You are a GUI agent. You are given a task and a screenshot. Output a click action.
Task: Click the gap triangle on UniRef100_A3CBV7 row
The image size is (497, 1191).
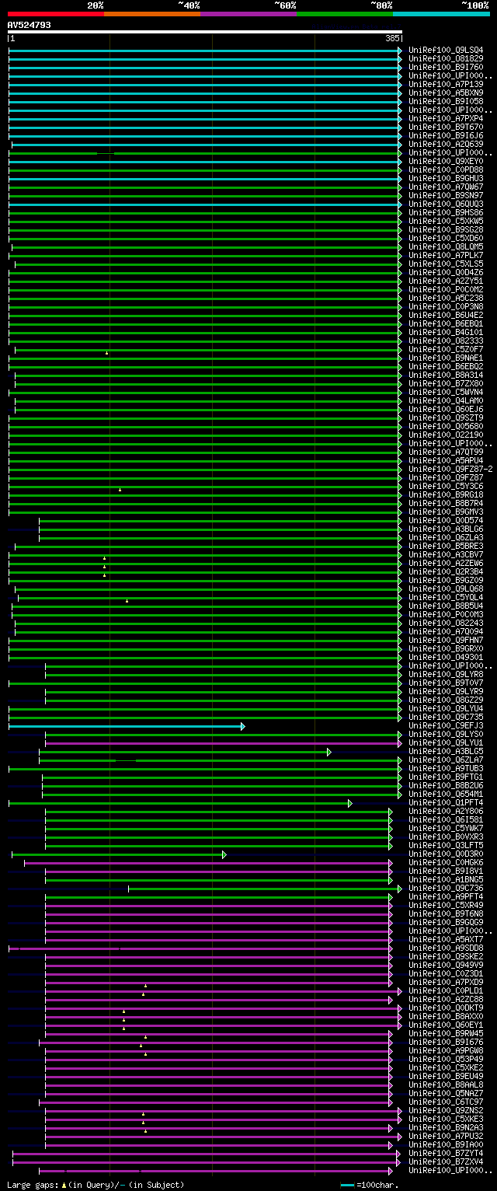(x=105, y=558)
